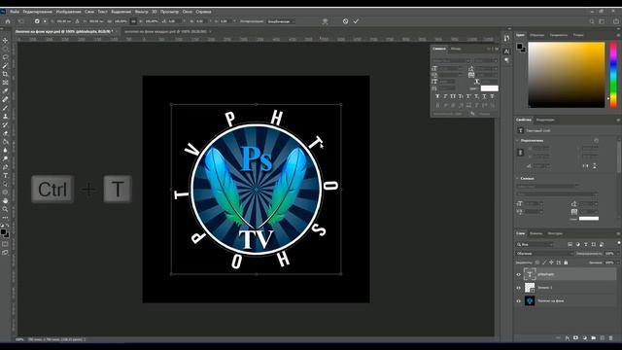The height and width of the screenshot is (350, 622).
Task: Click the foreground color swatch in Color panel
Action: click(x=519, y=47)
